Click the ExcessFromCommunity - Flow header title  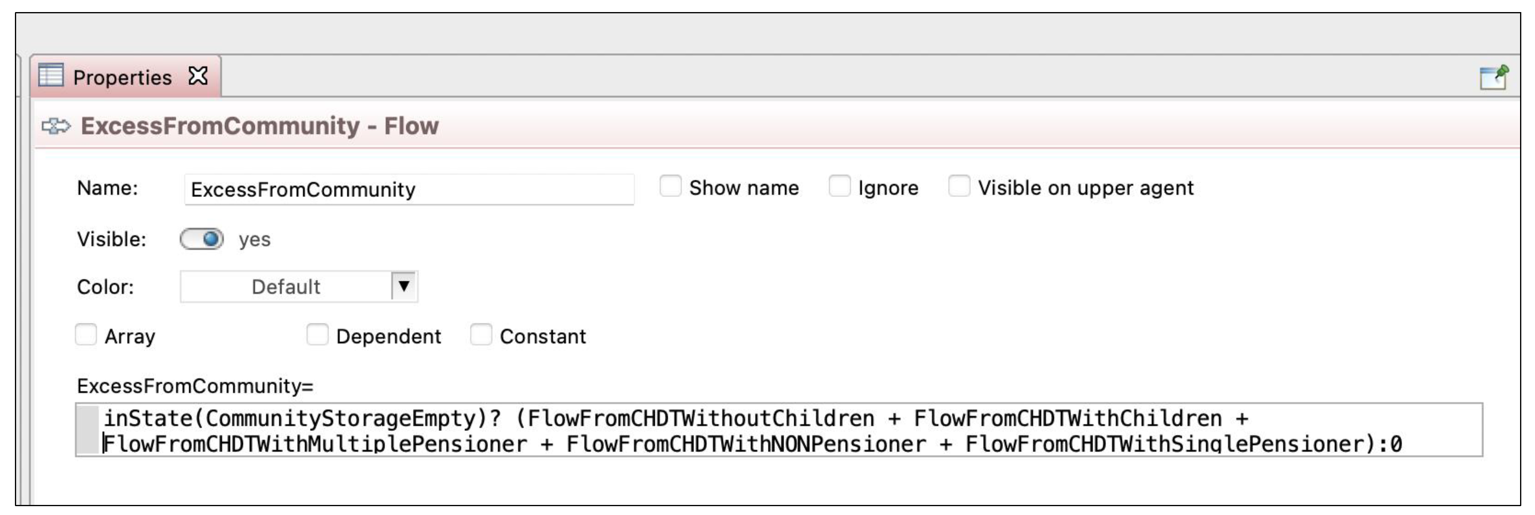tap(260, 126)
